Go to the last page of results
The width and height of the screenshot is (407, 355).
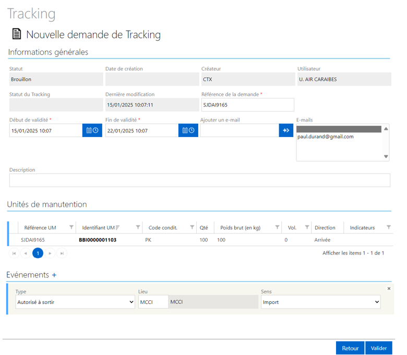click(62, 253)
